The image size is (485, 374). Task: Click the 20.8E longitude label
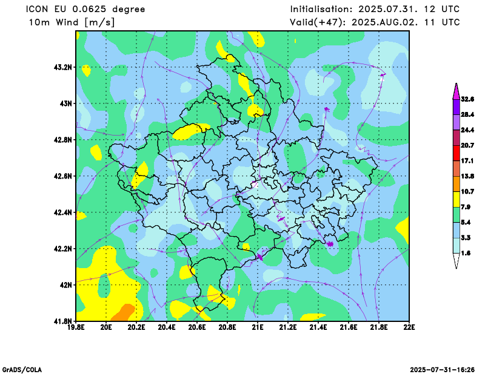click(228, 327)
